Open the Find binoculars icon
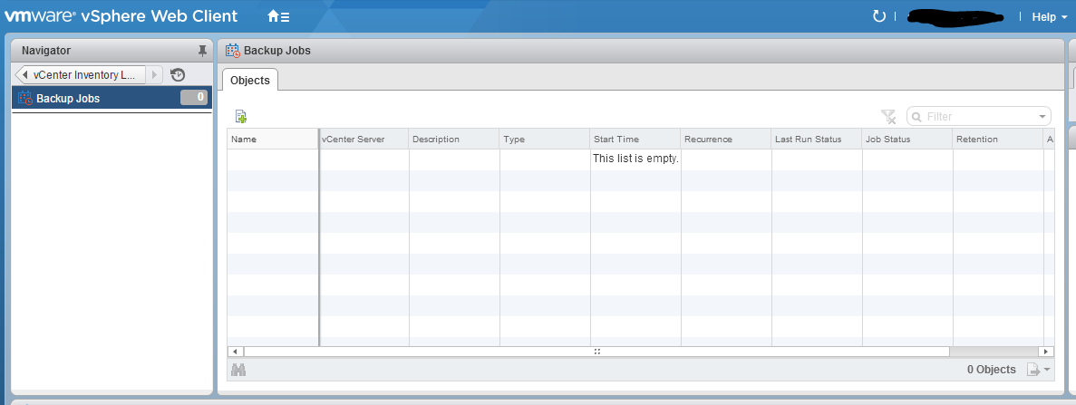The height and width of the screenshot is (405, 1076). (238, 370)
